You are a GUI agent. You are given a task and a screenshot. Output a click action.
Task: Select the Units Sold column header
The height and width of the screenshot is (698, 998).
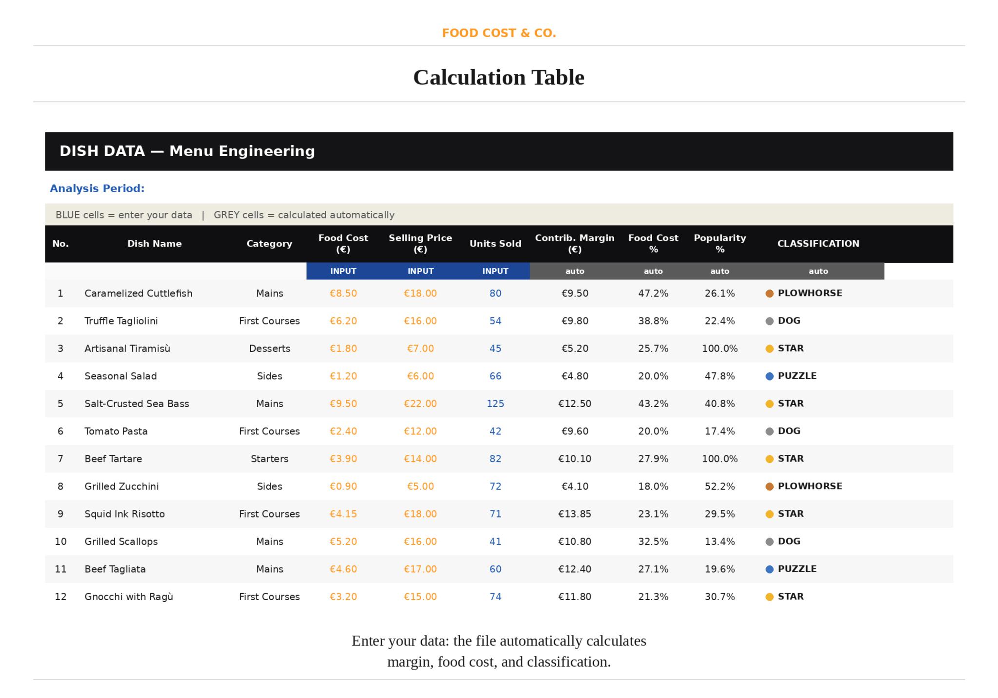coord(495,244)
